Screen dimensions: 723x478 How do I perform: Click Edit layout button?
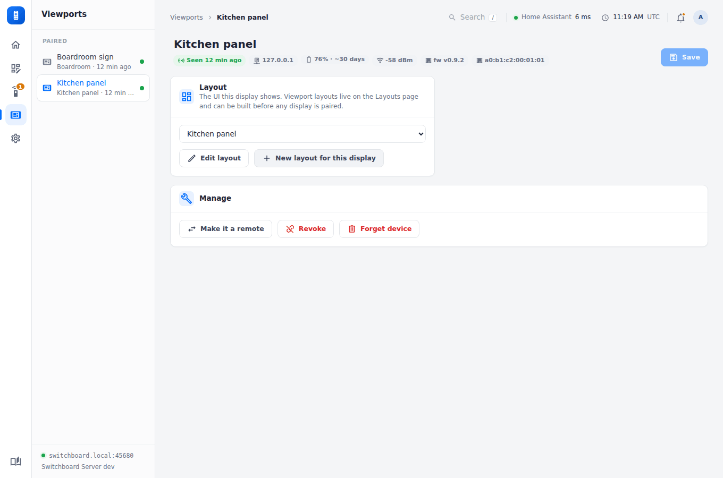point(214,158)
